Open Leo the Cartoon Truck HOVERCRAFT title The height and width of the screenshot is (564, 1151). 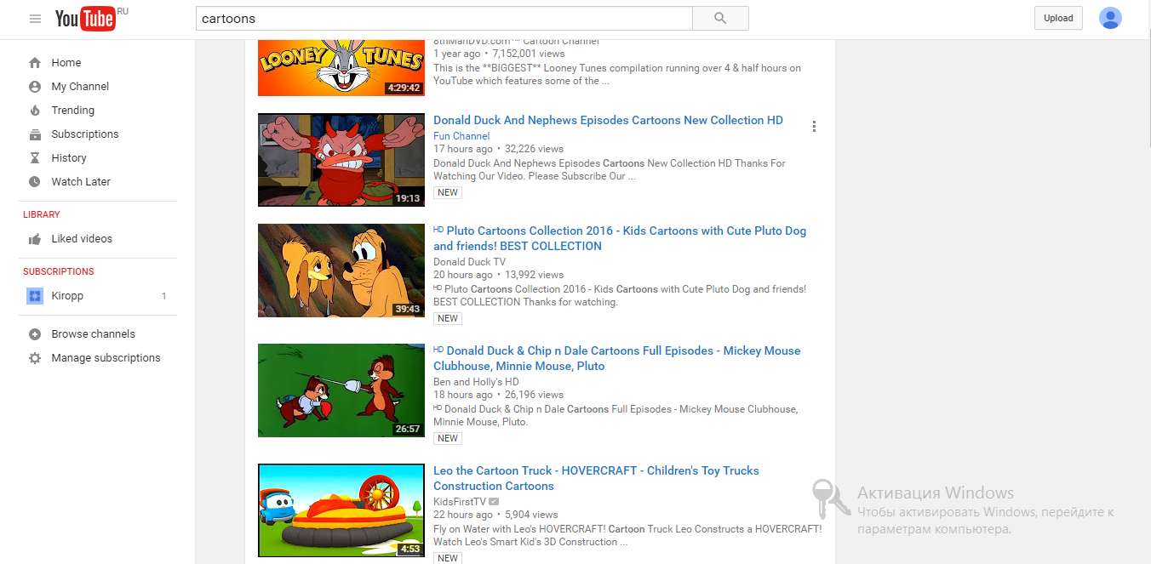click(596, 478)
